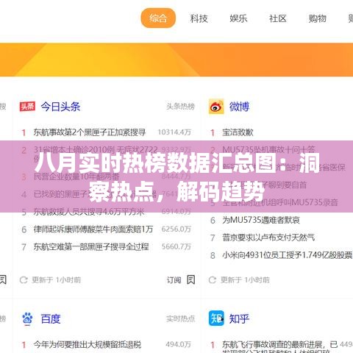353x353 pixels.
Task: Open the 娱乐 tab
Action: tap(238, 18)
